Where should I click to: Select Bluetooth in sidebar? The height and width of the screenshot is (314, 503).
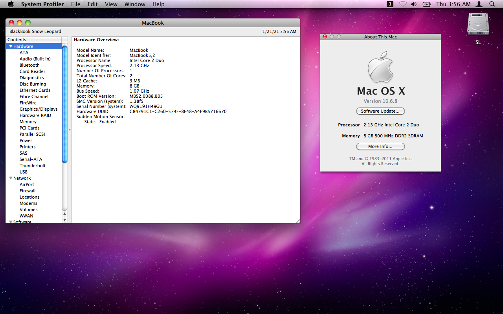pyautogui.click(x=29, y=65)
